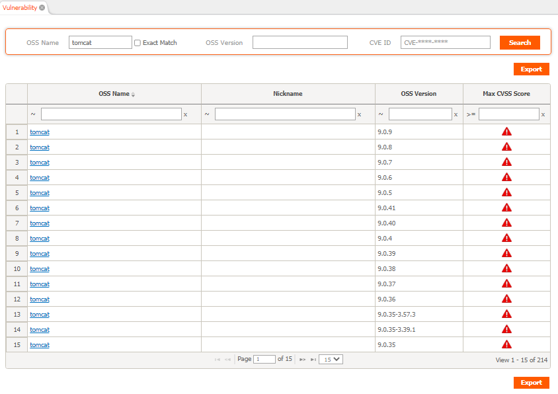Open the tomcat link for version 9.0.9
This screenshot has width=558, height=394.
click(40, 132)
